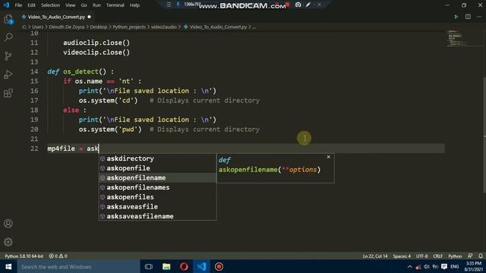Screen dimensions: 486x273
Task: Open the Manage gear icon
Action: [8, 242]
